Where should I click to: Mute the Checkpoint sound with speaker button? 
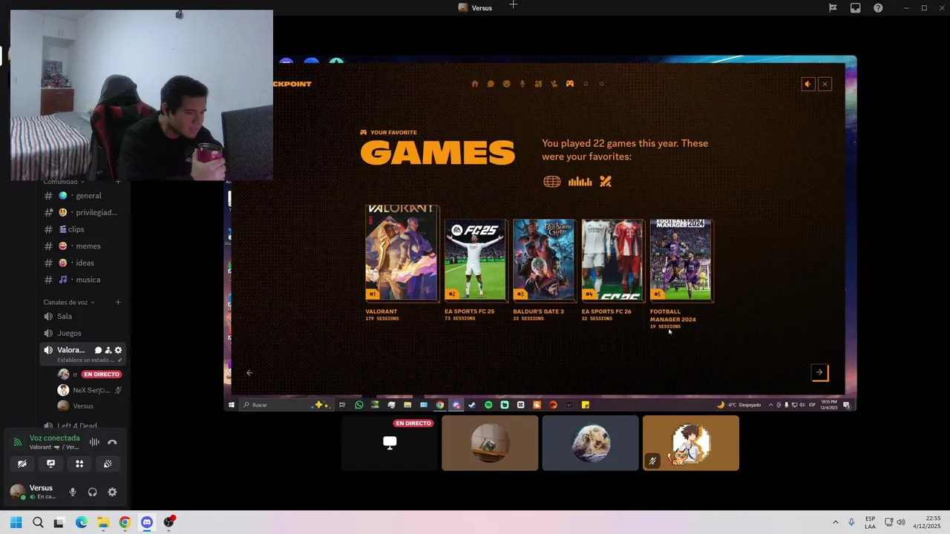808,84
